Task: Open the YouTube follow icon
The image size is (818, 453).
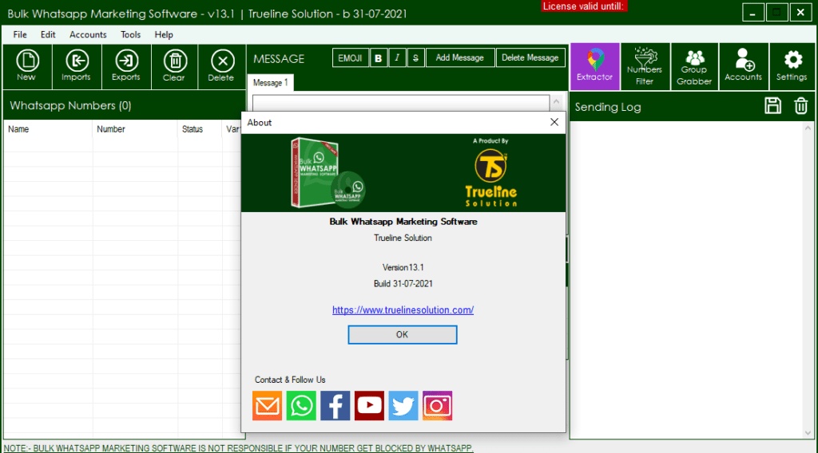Action: click(369, 406)
